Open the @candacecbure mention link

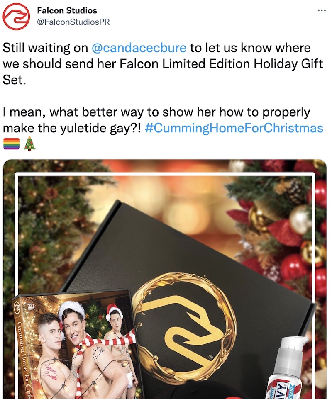pos(139,48)
